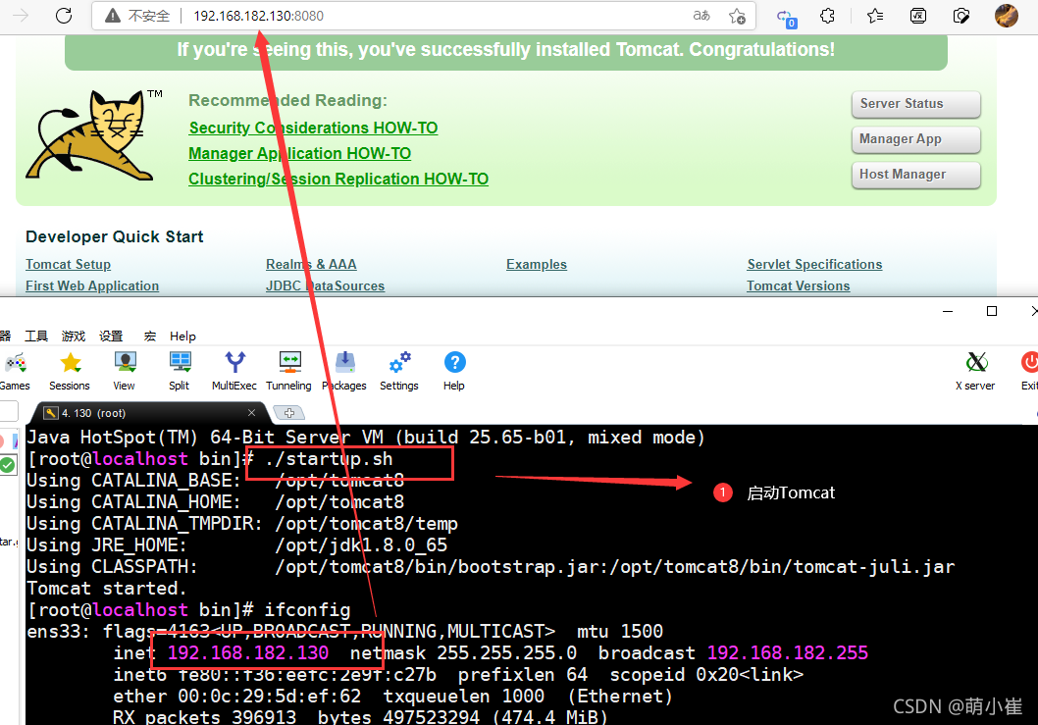Open the 工具 menu in MobaXterm
The width and height of the screenshot is (1038, 725).
click(x=36, y=336)
